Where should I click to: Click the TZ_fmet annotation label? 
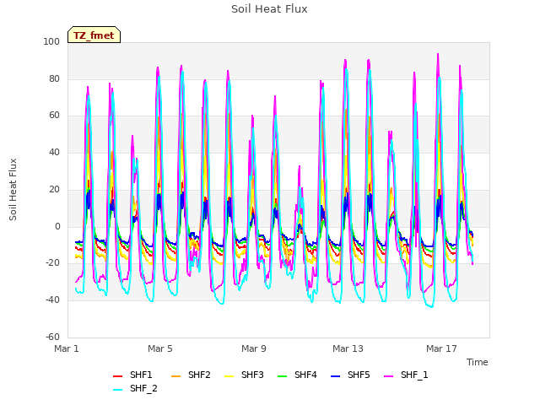[x=94, y=35]
